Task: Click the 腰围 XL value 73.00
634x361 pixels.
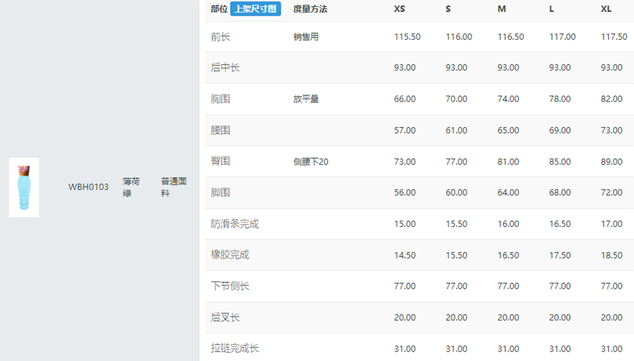Action: [x=612, y=130]
